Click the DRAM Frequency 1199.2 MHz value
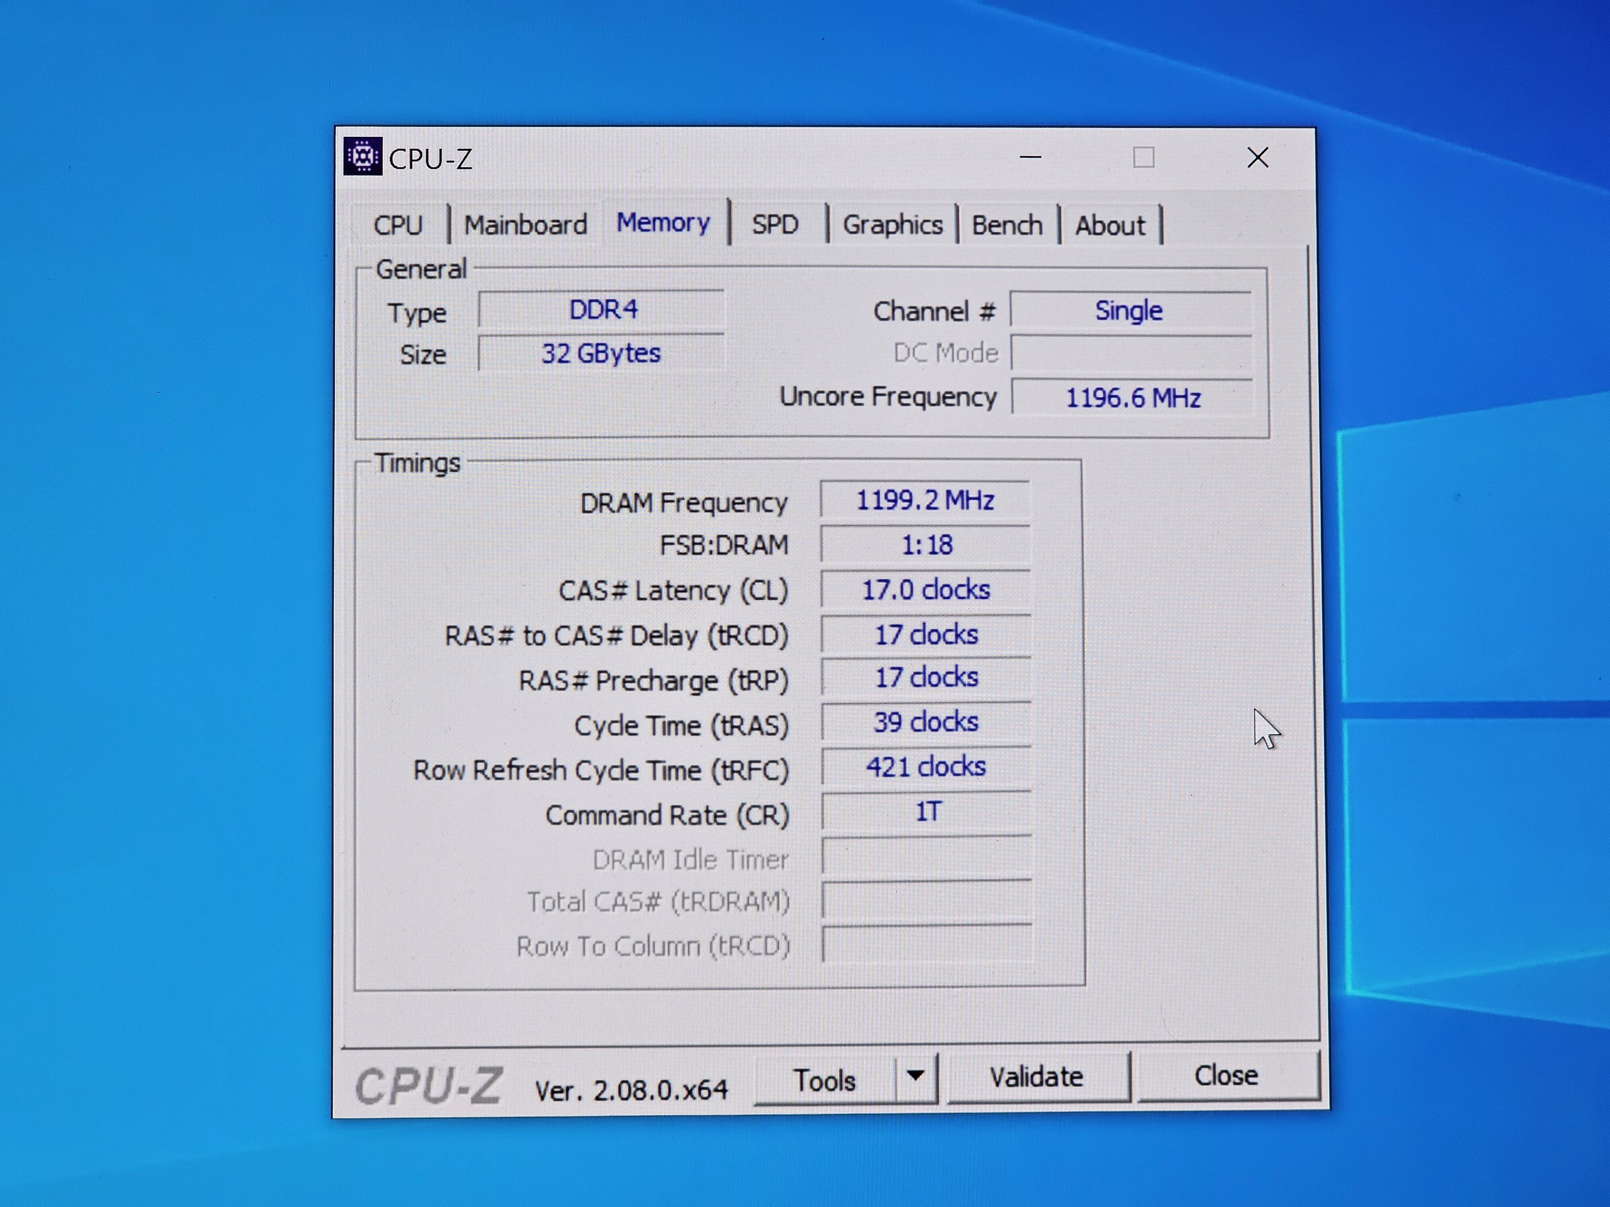Image resolution: width=1610 pixels, height=1207 pixels. click(925, 500)
